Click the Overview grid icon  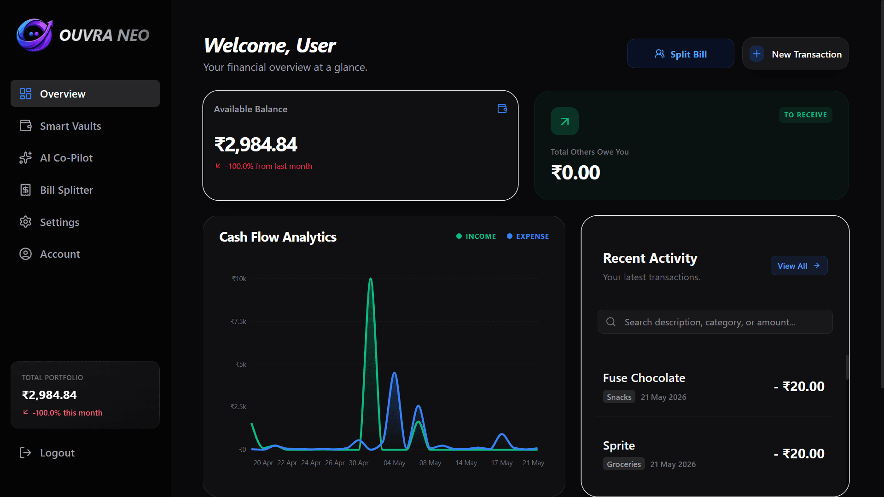(x=25, y=94)
